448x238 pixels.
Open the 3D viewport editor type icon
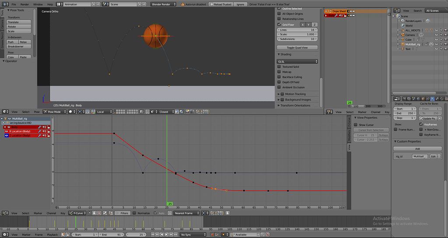pos(5,112)
